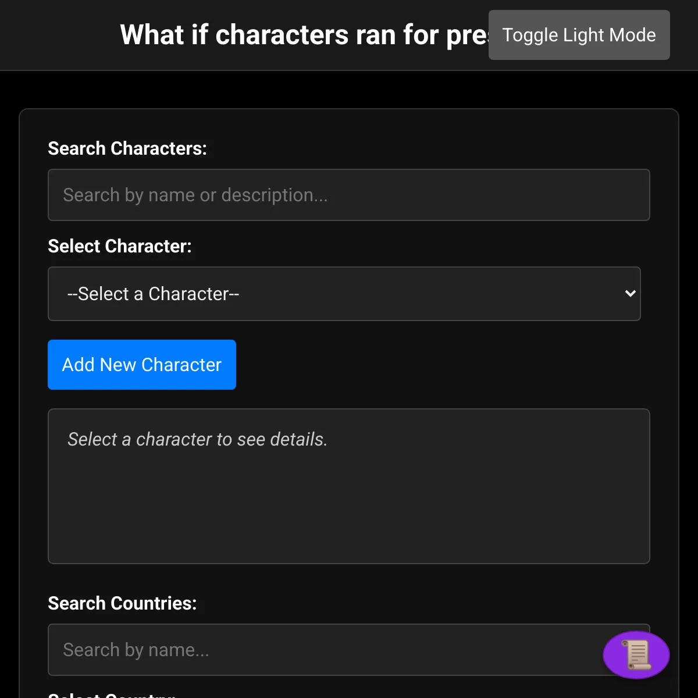Click the '--Select a Character--' text in the dropdown
This screenshot has width=698, height=698.
154,294
